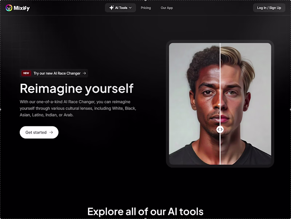Select Our App from the navigation

click(x=167, y=8)
